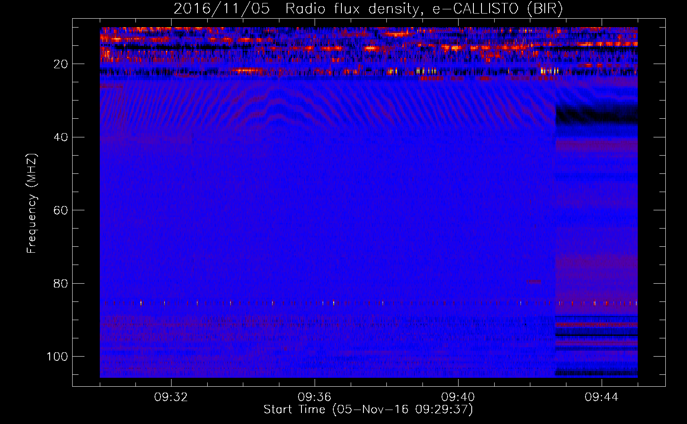Click the 'Frequency (MHZ)' axis label
This screenshot has width=687, height=424.
(x=32, y=203)
